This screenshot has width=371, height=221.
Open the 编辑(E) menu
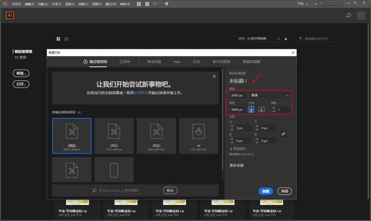[30, 4]
